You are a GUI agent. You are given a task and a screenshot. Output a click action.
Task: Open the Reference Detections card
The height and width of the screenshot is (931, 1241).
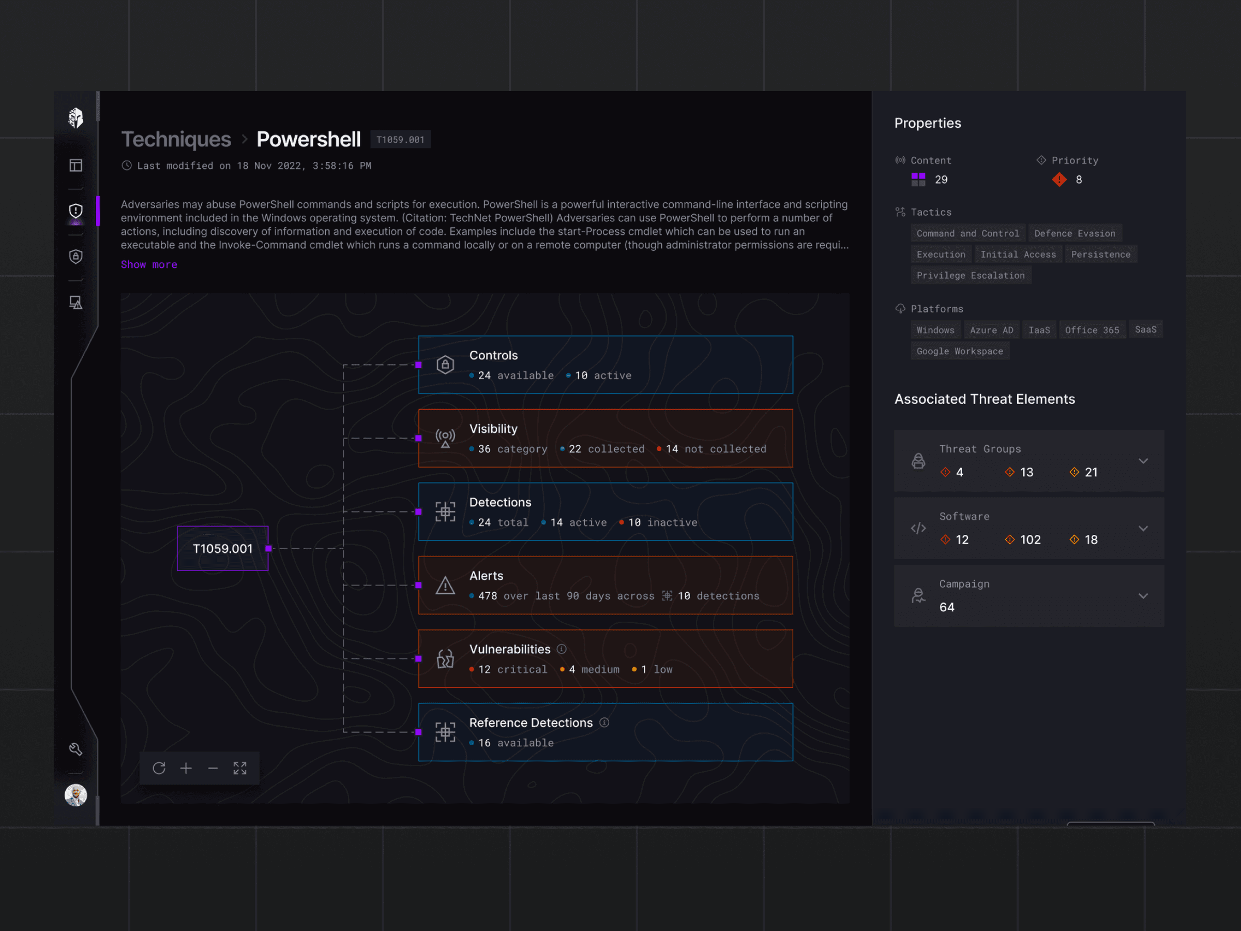606,732
